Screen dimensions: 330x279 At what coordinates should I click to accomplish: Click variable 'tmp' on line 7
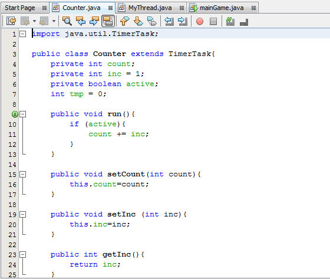pos(77,94)
